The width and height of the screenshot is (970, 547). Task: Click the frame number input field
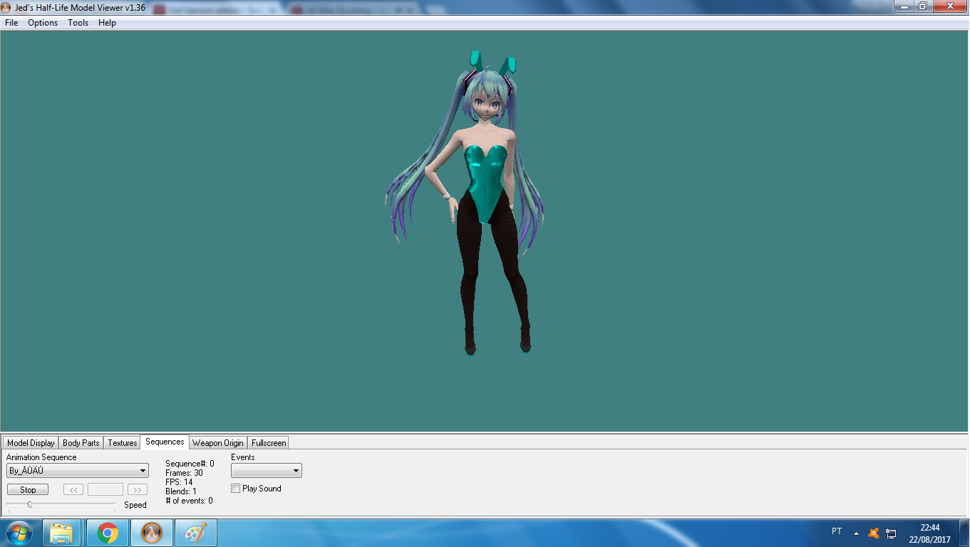105,490
